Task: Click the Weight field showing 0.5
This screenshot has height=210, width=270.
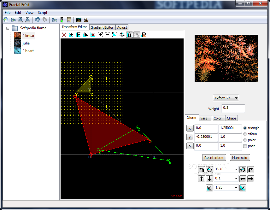Action: coord(233,108)
